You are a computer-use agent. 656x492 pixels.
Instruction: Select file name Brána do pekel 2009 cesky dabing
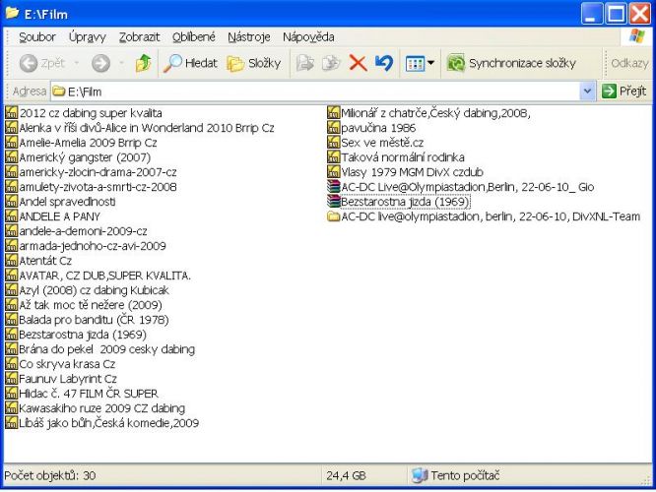tap(107, 349)
